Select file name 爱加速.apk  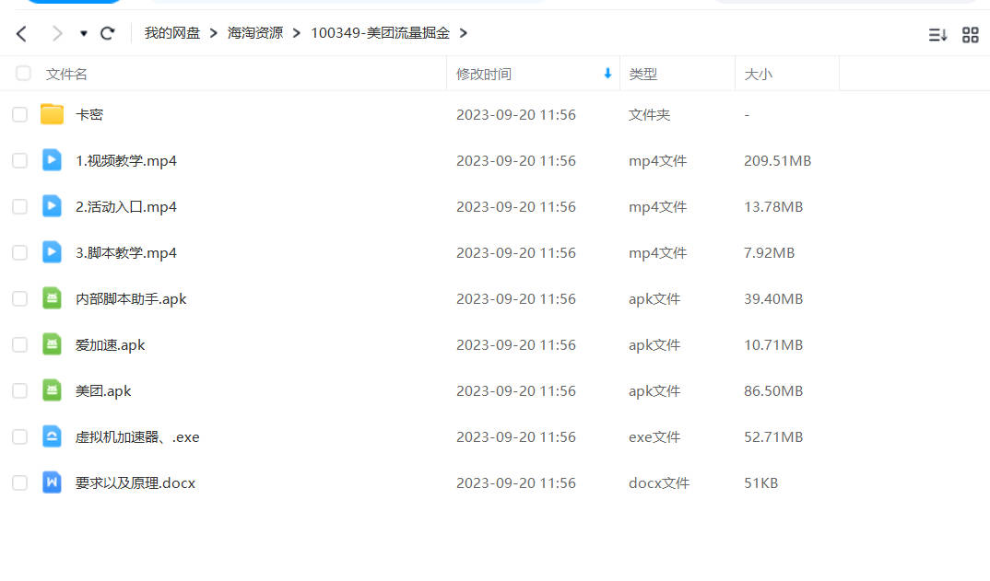(110, 345)
